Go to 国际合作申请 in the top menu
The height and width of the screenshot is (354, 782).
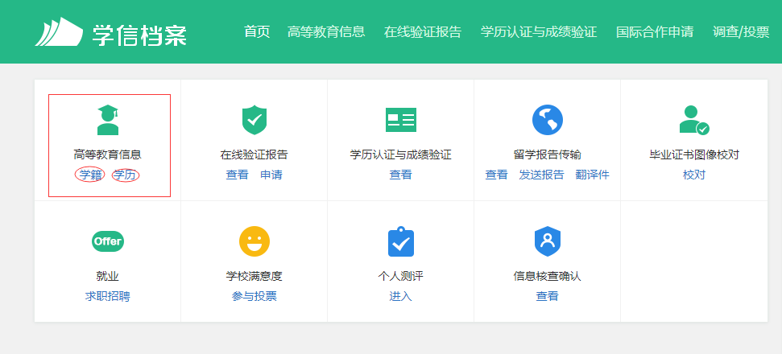tap(655, 32)
